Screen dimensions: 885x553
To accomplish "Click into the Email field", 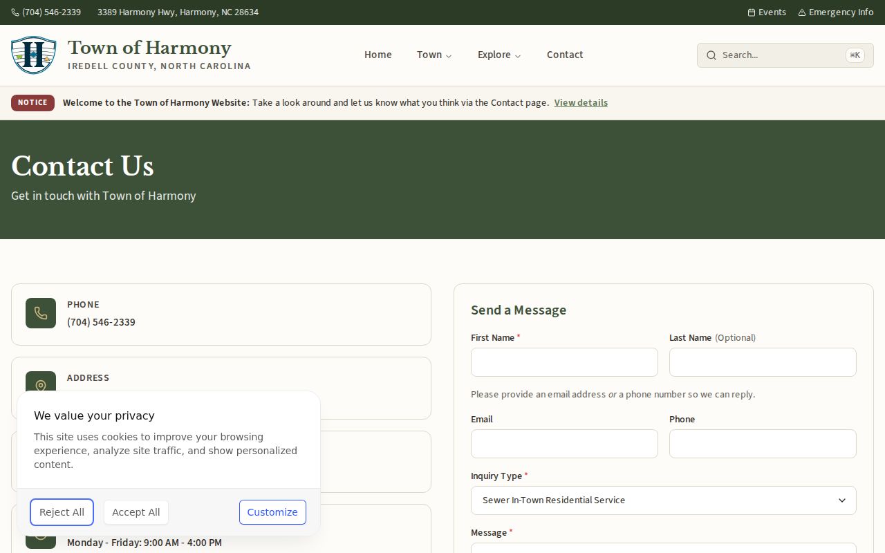I will click(564, 444).
